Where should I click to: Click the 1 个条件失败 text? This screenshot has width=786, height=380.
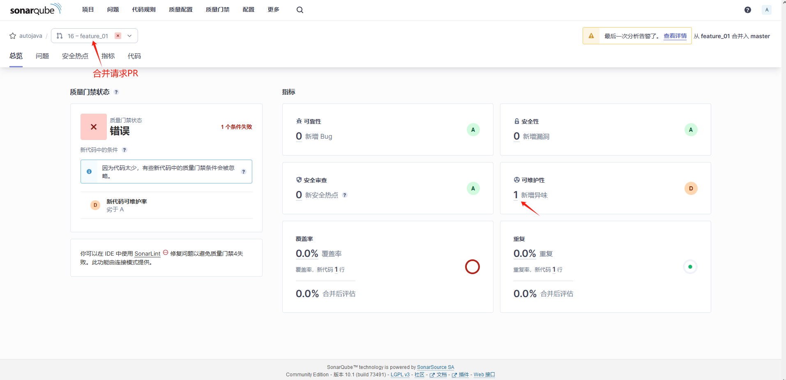point(237,127)
